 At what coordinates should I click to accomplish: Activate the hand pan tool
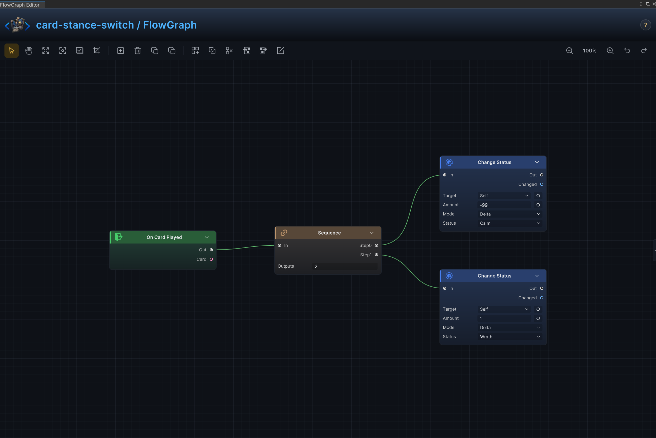click(29, 51)
